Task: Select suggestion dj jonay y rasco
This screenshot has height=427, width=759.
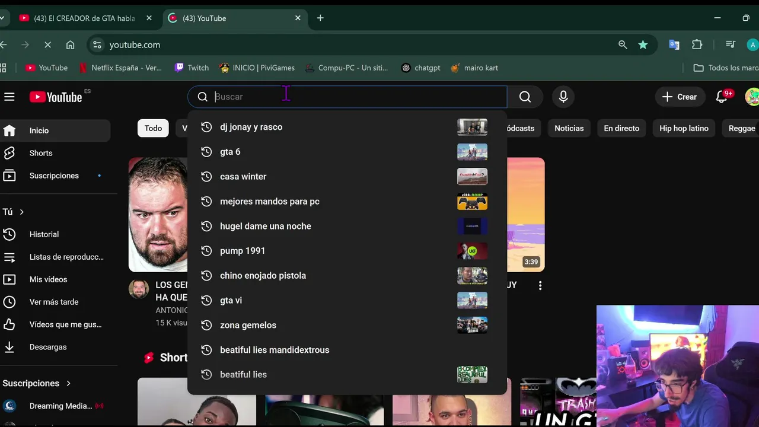Action: (x=347, y=127)
